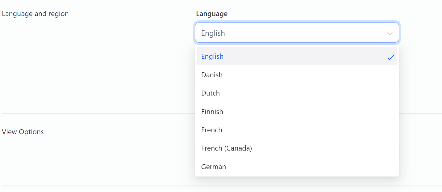
Task: Choose the French (Canada) option
Action: 227,148
